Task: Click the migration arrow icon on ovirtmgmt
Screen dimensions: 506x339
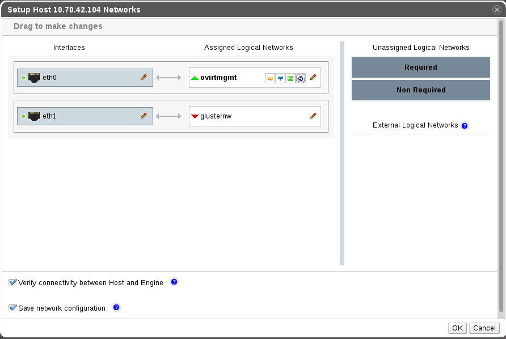Action: [301, 78]
